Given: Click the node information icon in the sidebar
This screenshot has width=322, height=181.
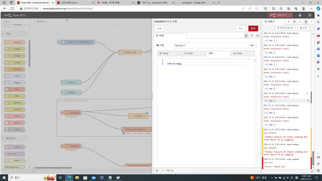Looking at the screenshot, I should click(288, 21).
